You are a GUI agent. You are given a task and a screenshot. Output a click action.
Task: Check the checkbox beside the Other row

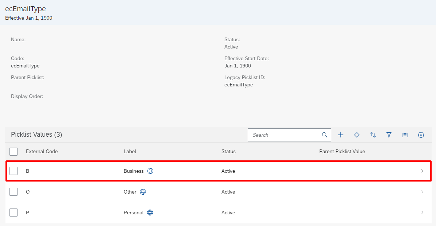tap(13, 191)
